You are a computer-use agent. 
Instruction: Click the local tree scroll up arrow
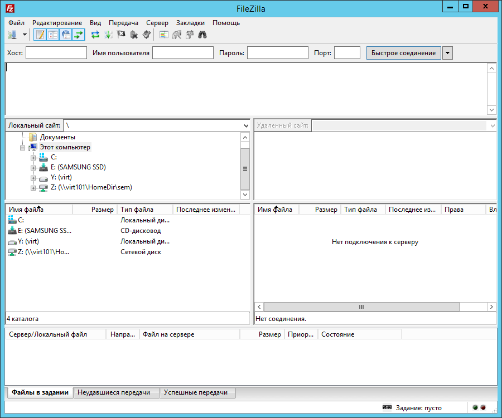click(x=245, y=138)
